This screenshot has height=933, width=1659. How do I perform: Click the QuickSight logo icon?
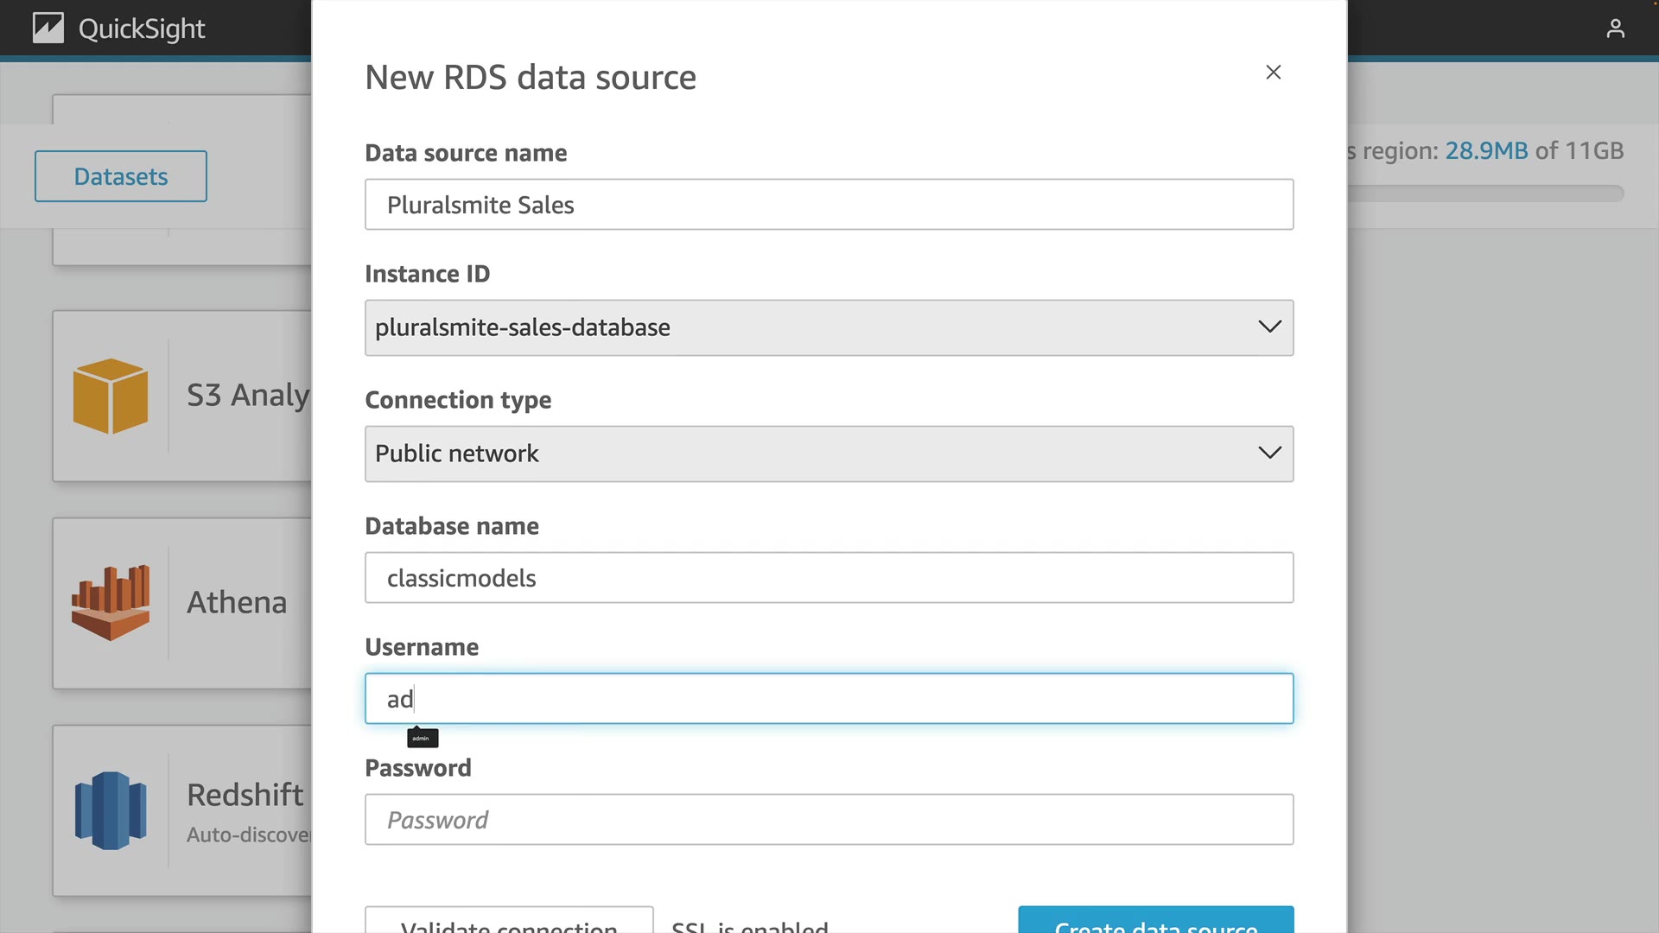tap(48, 29)
